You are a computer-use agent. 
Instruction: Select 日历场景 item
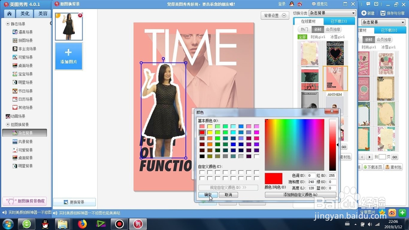point(22,99)
